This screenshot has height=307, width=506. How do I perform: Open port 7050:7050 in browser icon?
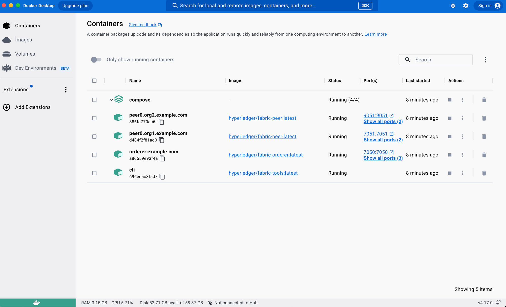click(x=391, y=152)
